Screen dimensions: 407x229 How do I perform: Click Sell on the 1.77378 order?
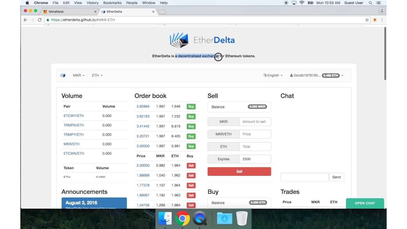click(191, 185)
